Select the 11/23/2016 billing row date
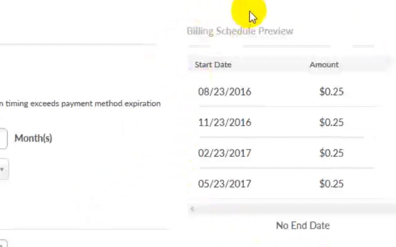 [224, 123]
